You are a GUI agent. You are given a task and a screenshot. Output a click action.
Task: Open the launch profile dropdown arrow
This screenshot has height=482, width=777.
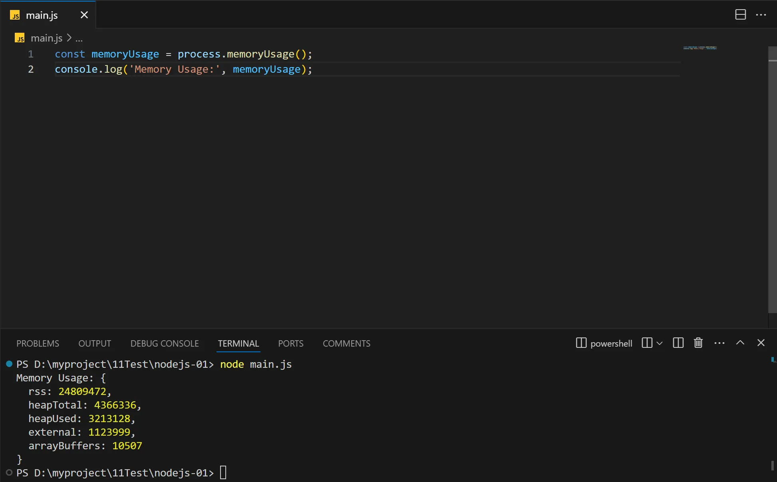(x=660, y=343)
